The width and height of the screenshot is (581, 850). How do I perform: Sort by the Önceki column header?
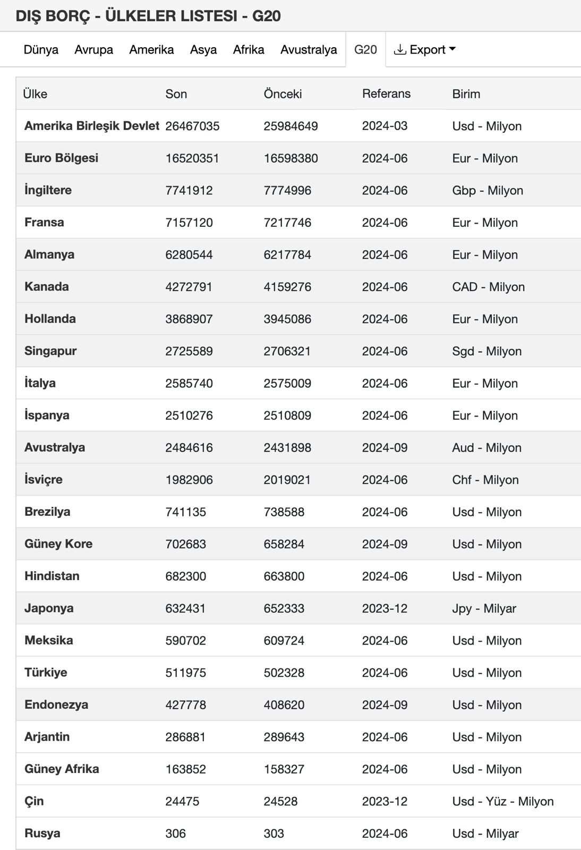click(283, 94)
